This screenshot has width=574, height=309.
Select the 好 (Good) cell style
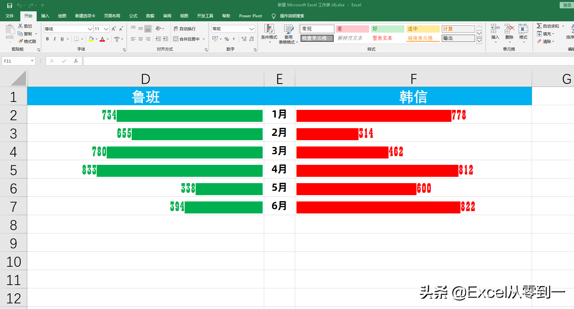pos(388,29)
